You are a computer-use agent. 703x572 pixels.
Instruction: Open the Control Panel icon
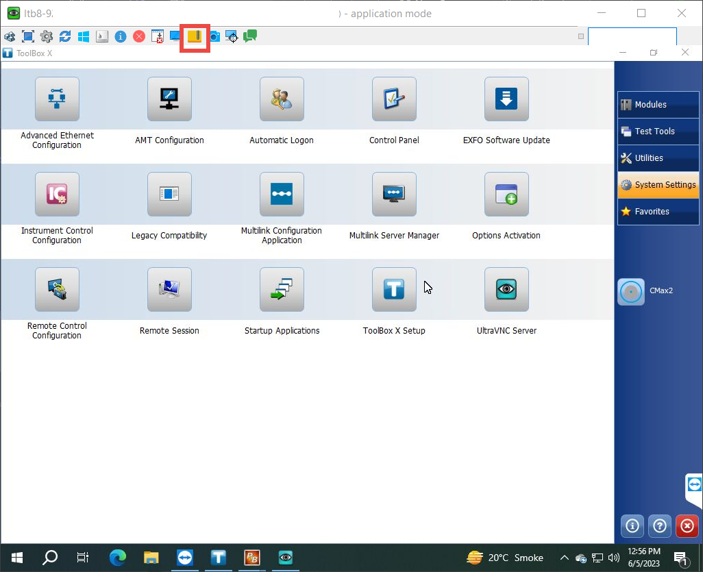pos(394,99)
